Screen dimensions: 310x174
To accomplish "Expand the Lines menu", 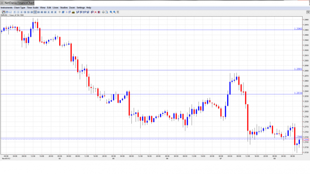I will 56,7.
